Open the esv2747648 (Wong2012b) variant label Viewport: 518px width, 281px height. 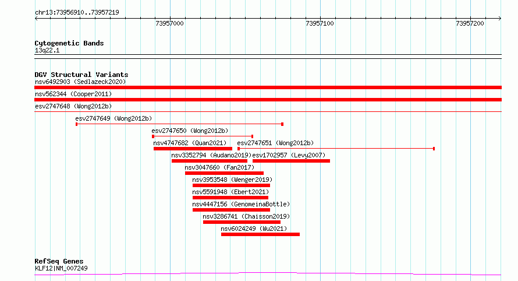click(73, 106)
